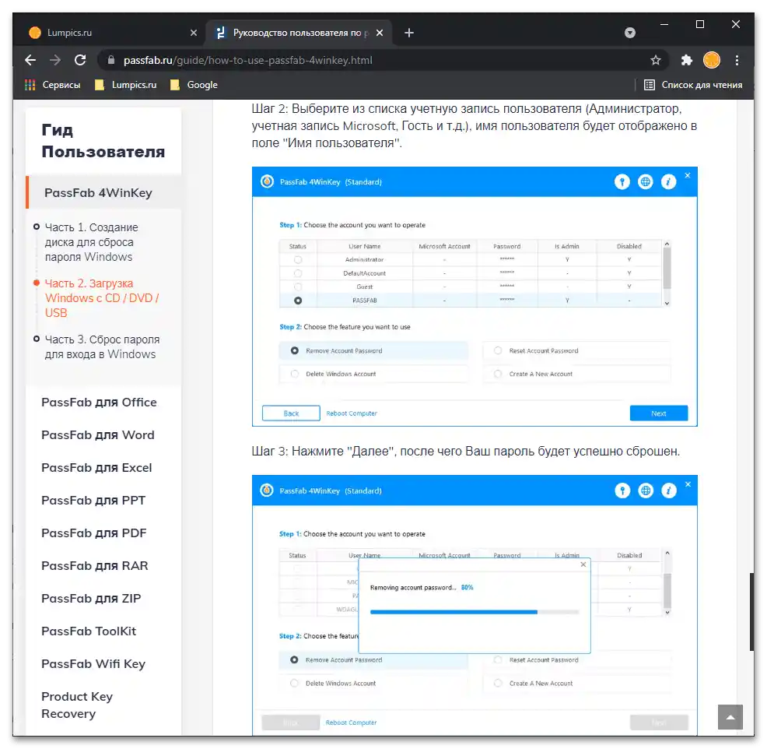Go to Часть 2. Загрузка Windows
This screenshot has width=767, height=749.
click(102, 297)
